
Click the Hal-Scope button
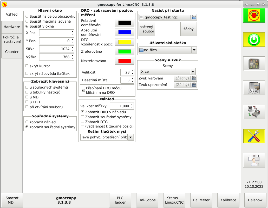147,200
